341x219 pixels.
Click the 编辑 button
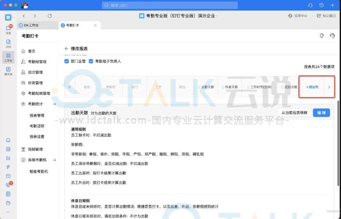pos(322,113)
